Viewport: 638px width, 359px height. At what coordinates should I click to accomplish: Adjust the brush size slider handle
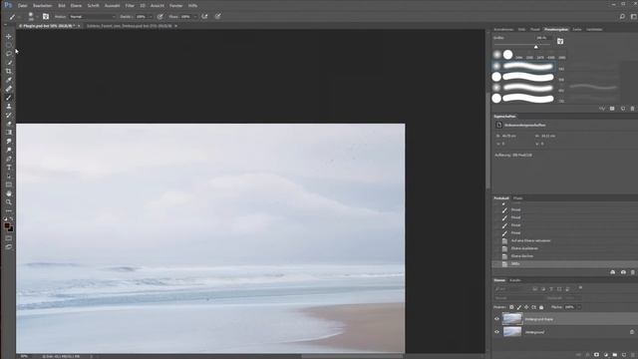(536, 47)
